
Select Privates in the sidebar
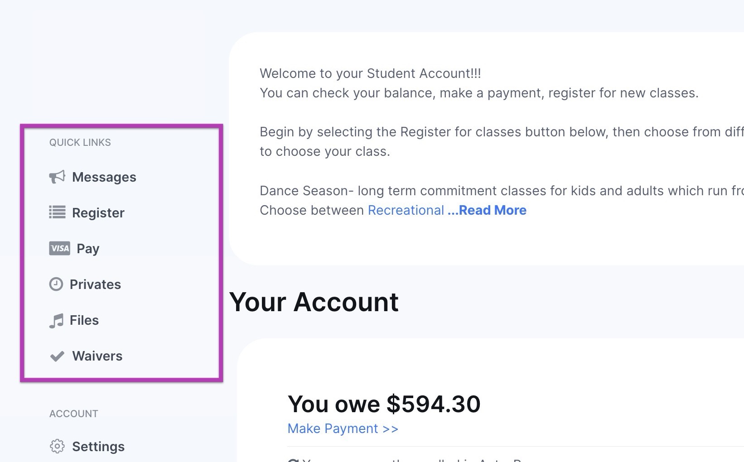[95, 284]
